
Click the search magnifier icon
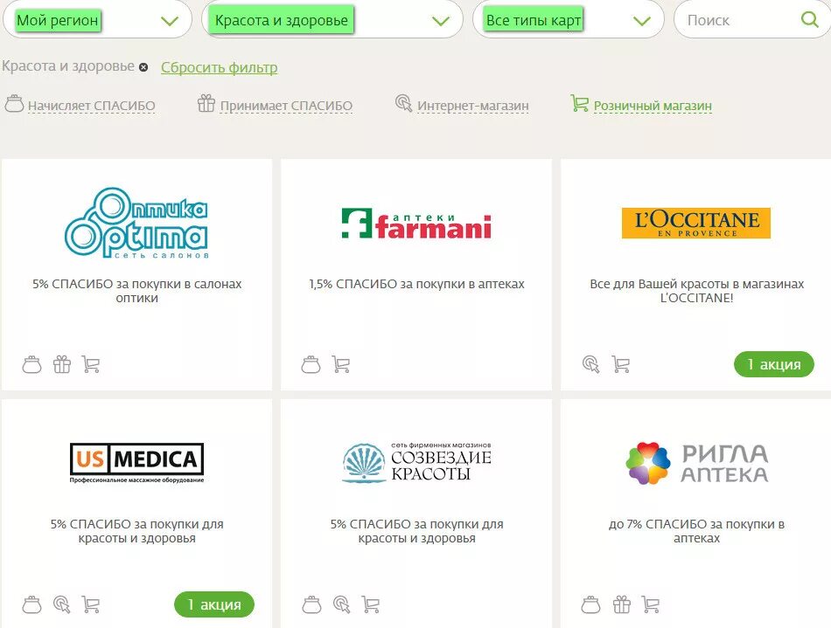[x=809, y=20]
